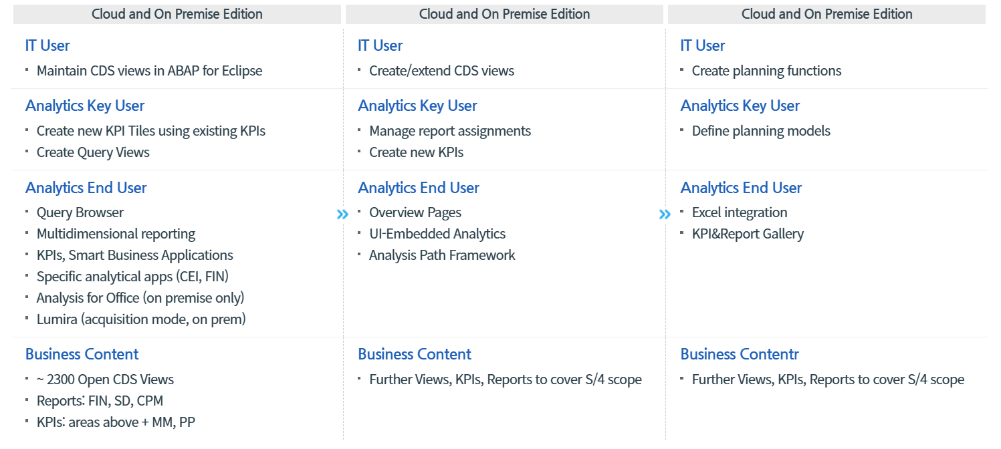Click the 'Create/extend CDS views' item
Image resolution: width=1001 pixels, height=449 pixels.
(441, 71)
